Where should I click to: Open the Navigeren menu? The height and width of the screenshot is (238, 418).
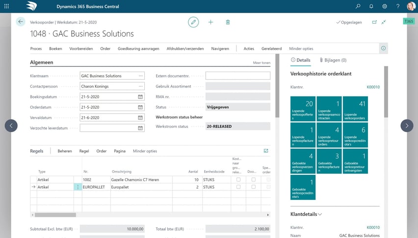[220, 48]
